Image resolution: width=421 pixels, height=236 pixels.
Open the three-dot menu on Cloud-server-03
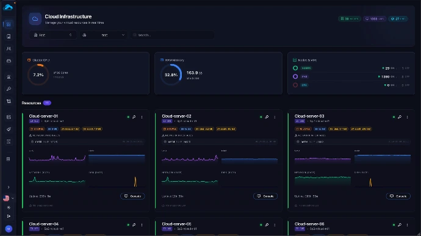point(408,117)
